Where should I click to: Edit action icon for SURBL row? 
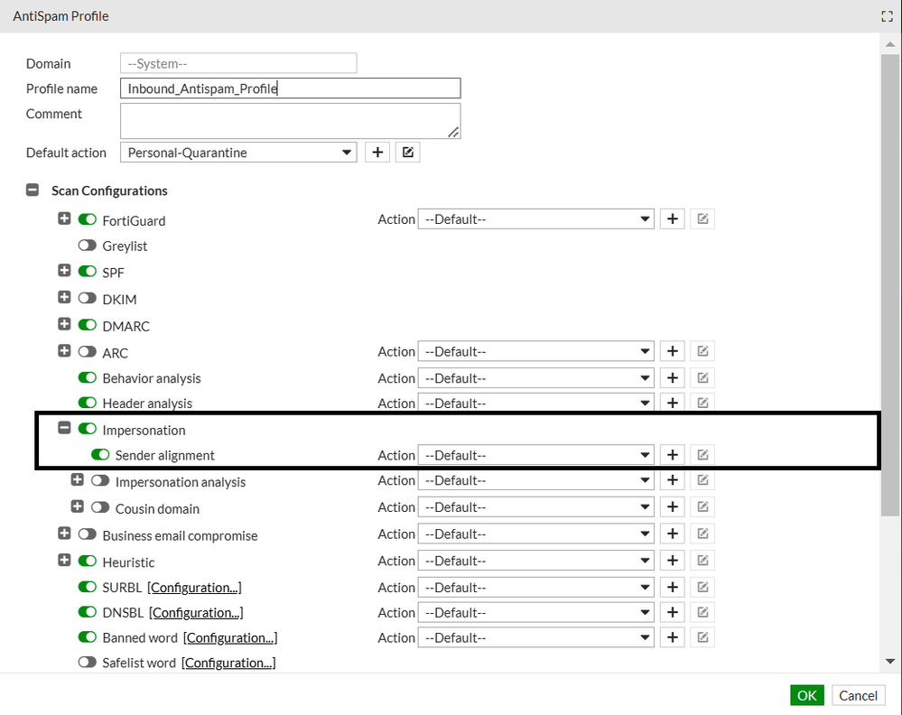702,588
